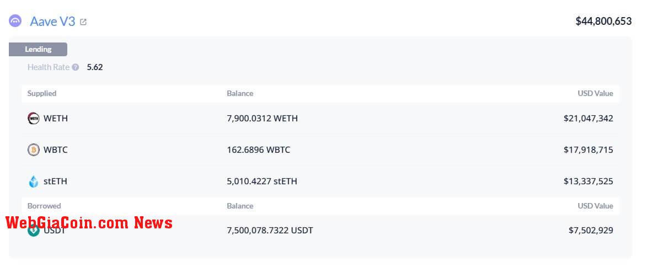Click the Borrowed section header
This screenshot has width=647, height=267.
pyautogui.click(x=44, y=206)
